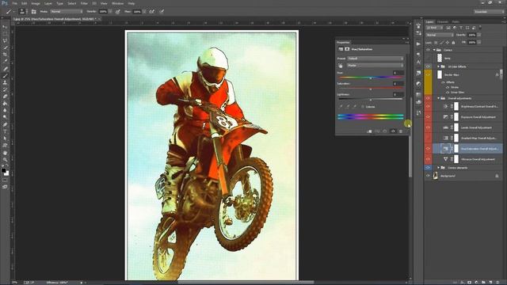This screenshot has width=507, height=285.
Task: Open the Character panel icon in dock
Action: [419, 62]
